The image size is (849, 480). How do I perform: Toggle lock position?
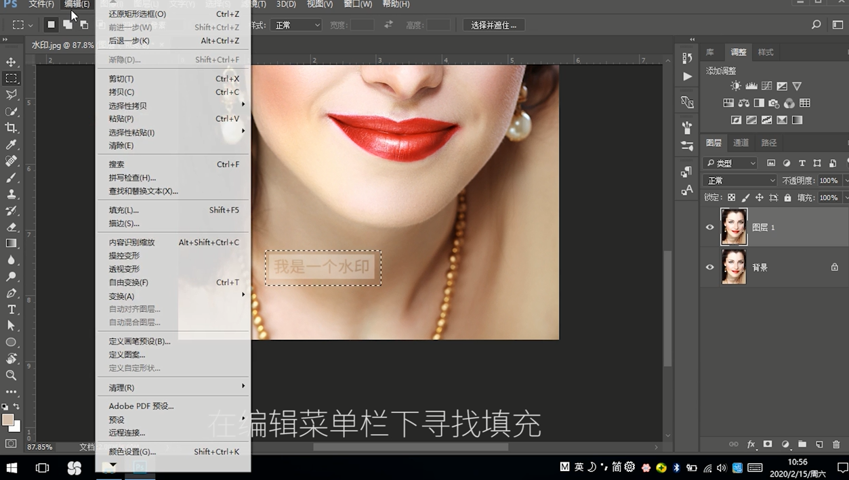point(759,198)
